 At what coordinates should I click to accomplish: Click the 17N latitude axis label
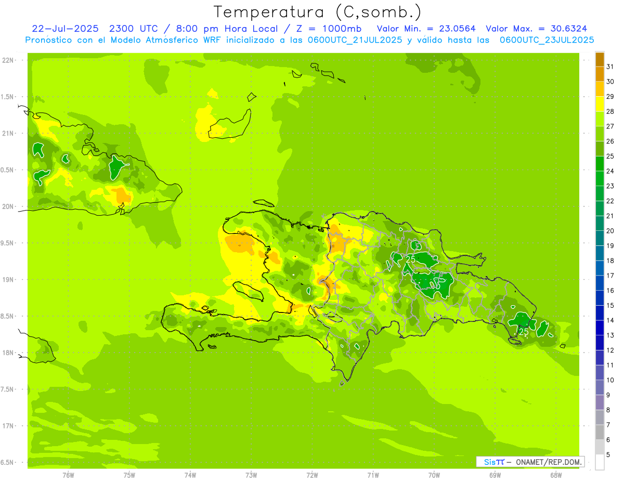click(x=7, y=426)
